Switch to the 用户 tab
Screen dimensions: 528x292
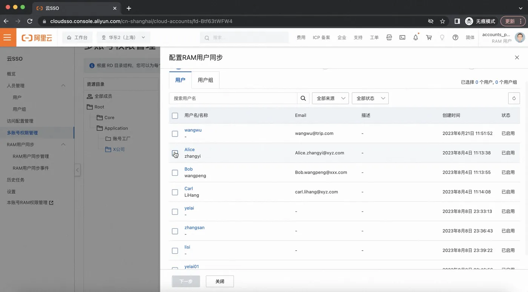point(180,80)
